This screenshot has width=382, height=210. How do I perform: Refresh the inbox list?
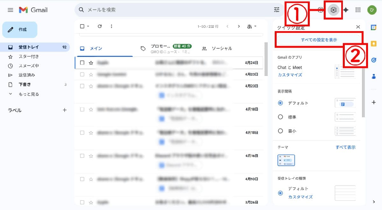pos(100,26)
